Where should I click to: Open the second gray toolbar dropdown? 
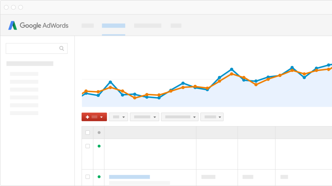point(144,117)
